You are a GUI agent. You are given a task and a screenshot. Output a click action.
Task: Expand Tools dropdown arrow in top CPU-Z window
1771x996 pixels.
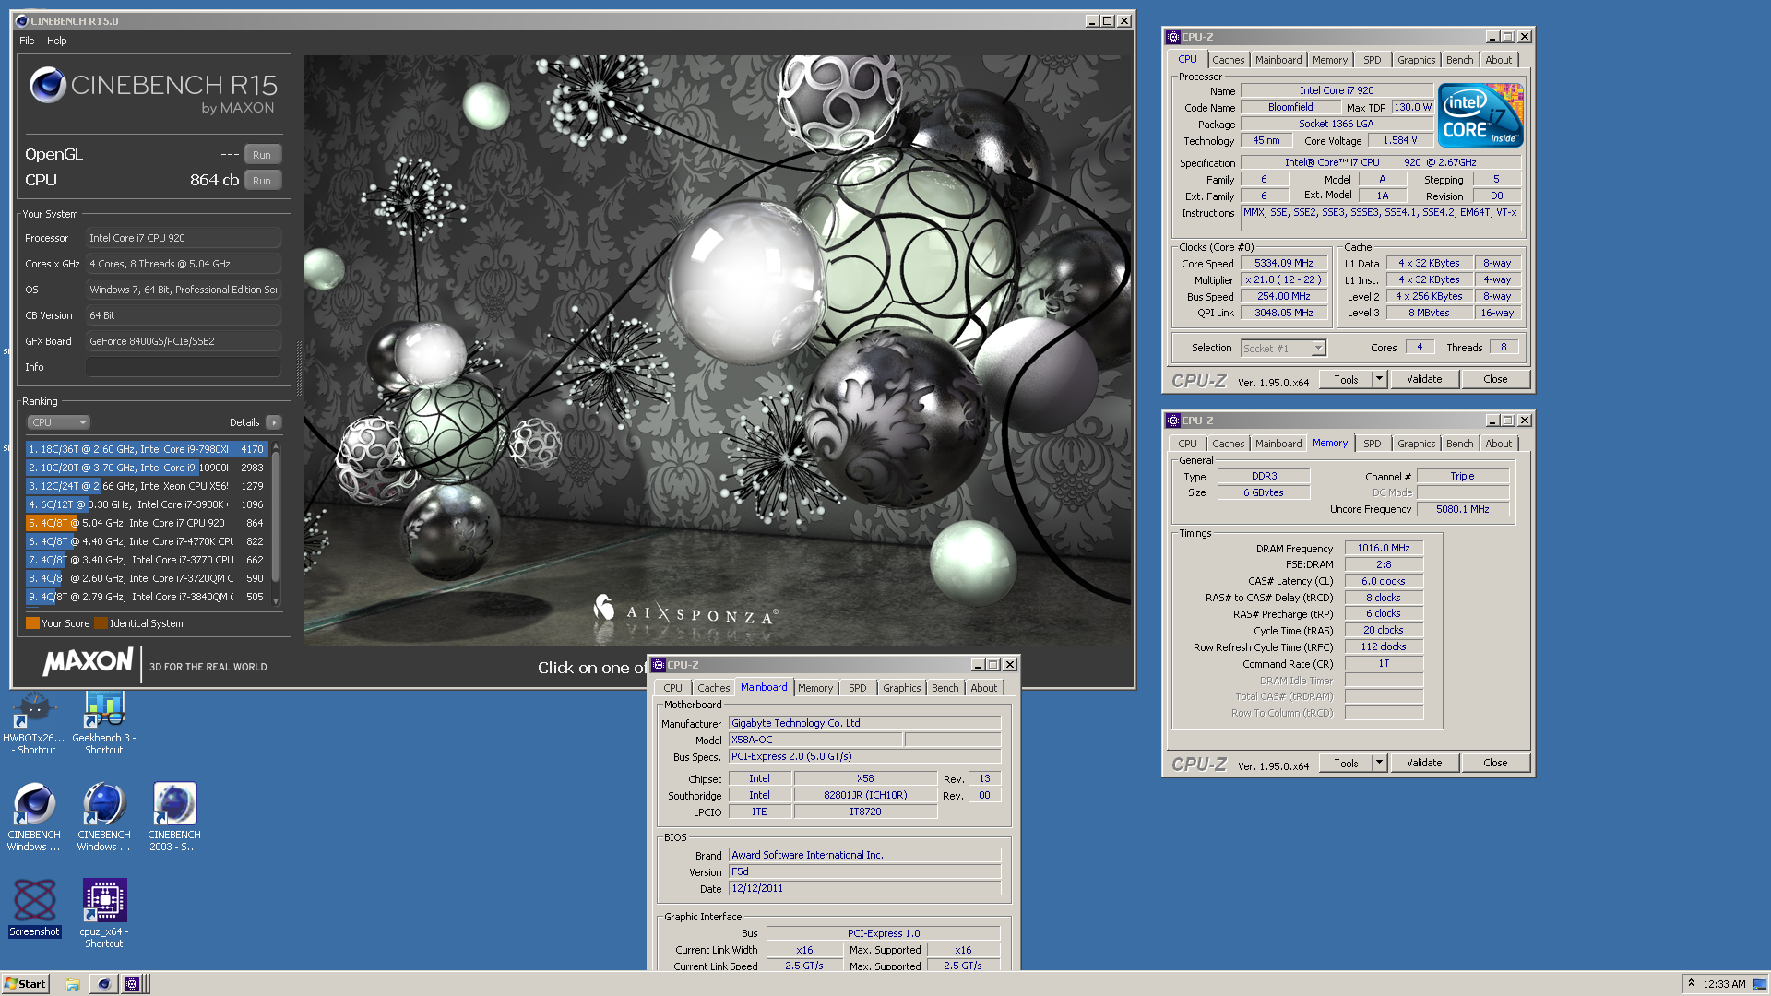click(x=1379, y=379)
